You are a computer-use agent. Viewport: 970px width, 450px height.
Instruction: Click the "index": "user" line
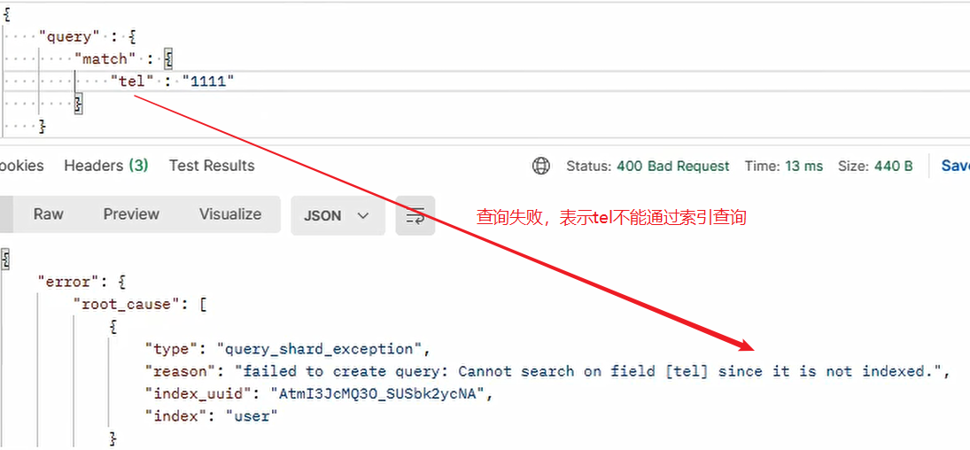click(x=211, y=416)
